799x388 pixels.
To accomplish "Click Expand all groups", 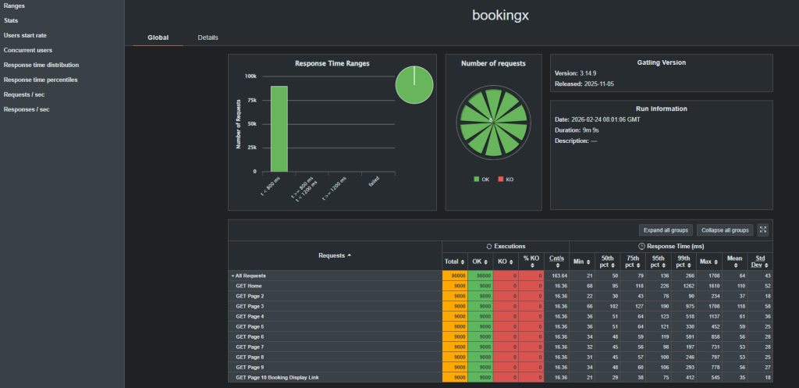I will (665, 230).
